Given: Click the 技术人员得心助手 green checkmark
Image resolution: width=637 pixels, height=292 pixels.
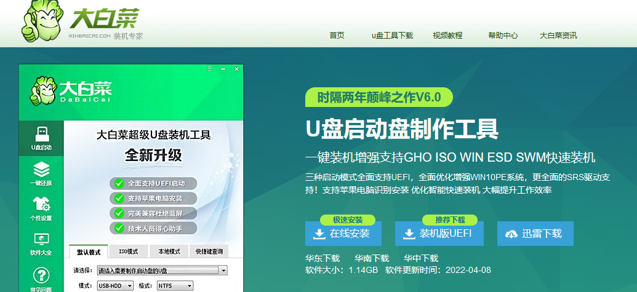Looking at the screenshot, I should pyautogui.click(x=118, y=228).
